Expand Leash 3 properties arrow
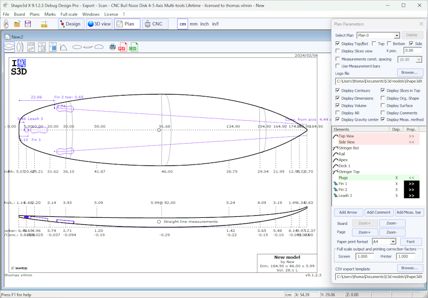Screen dimensions: 428x298 411,196
